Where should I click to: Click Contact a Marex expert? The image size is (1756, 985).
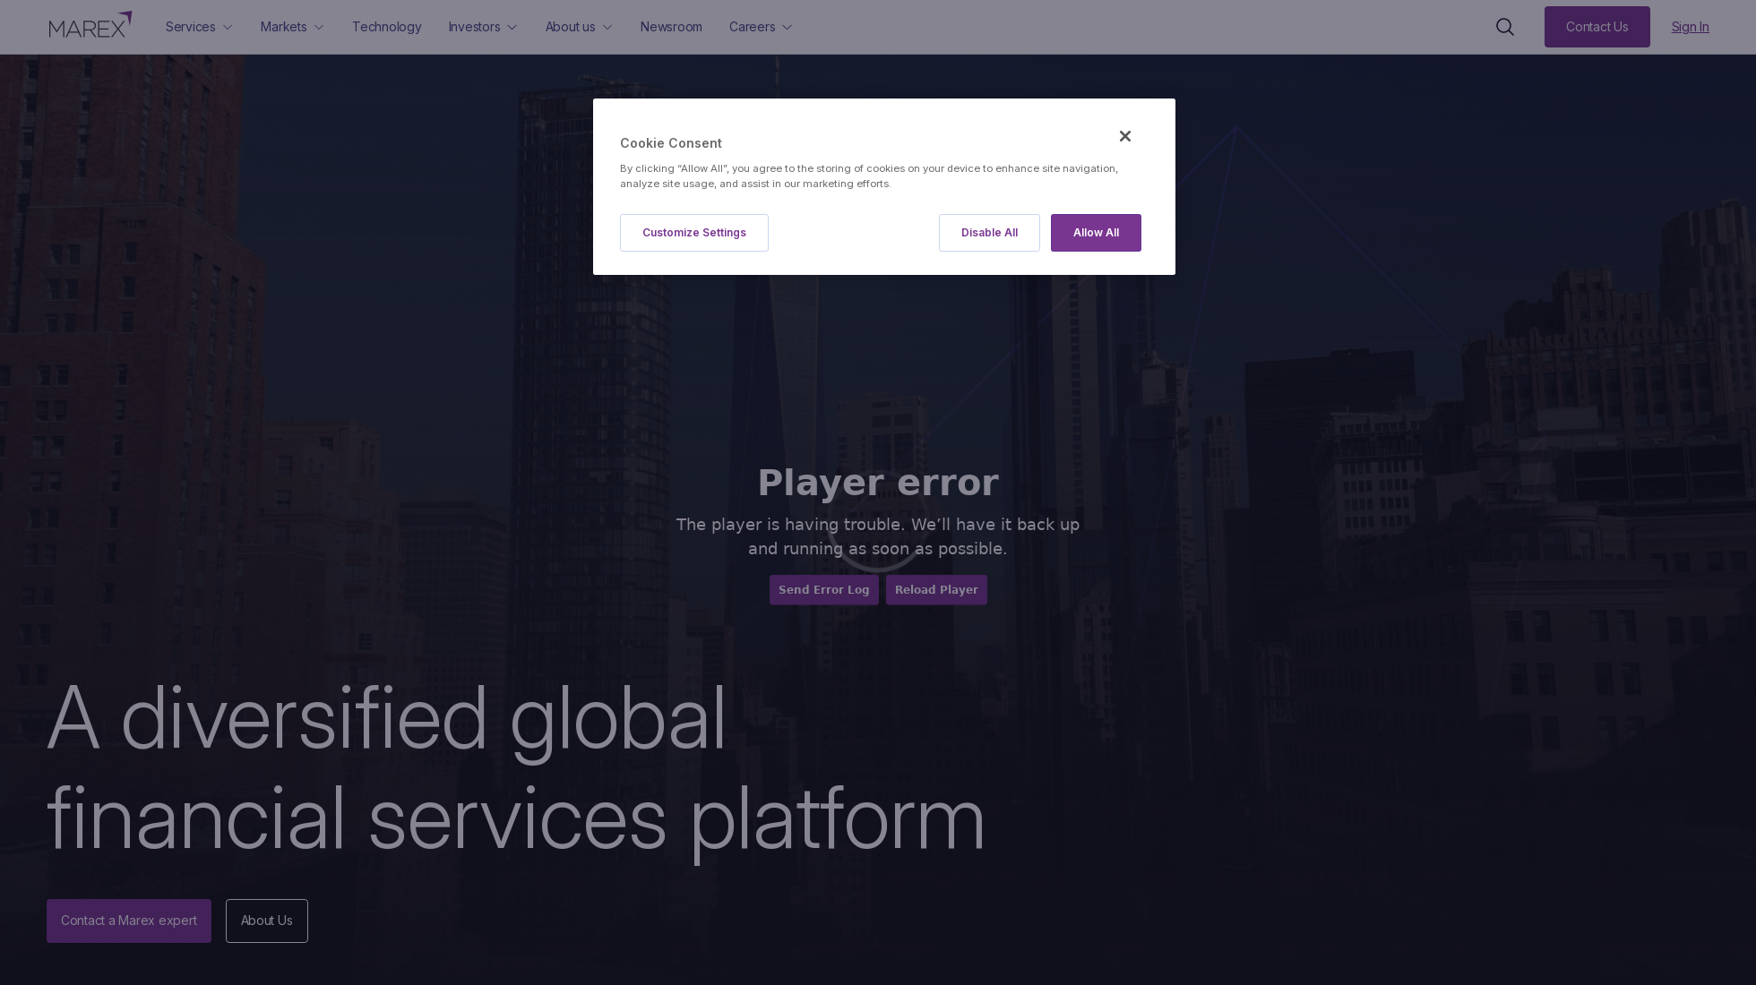[x=129, y=921]
